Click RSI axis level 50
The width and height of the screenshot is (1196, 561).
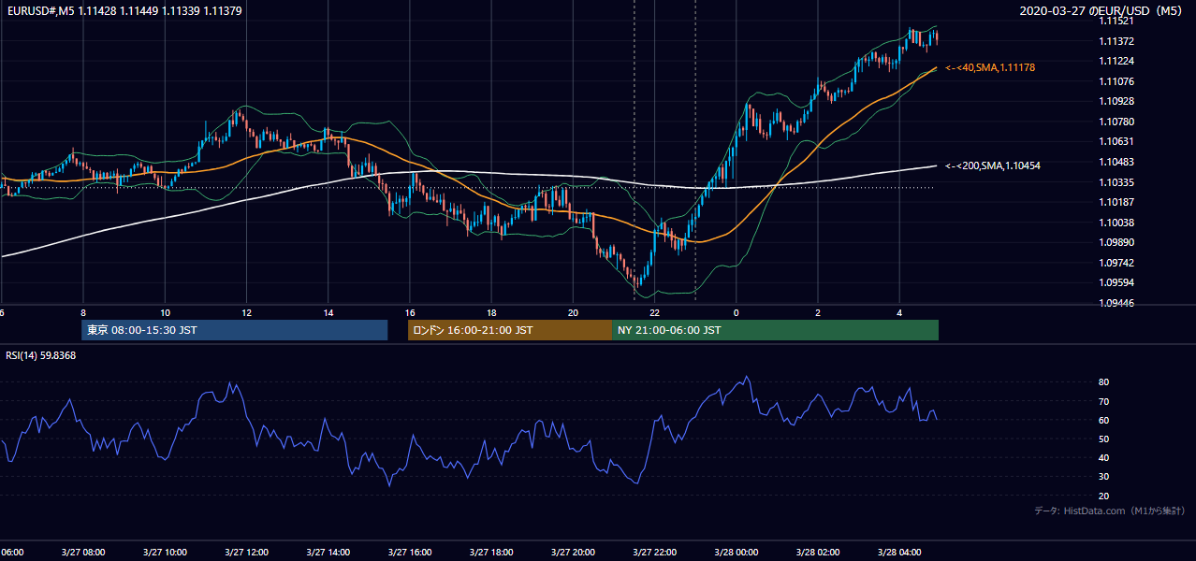point(1103,439)
